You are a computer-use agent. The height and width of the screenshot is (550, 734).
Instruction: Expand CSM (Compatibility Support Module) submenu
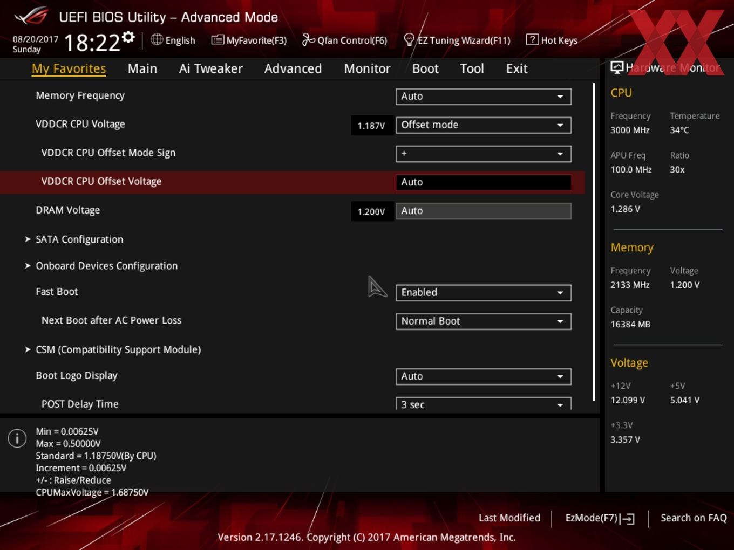click(113, 349)
